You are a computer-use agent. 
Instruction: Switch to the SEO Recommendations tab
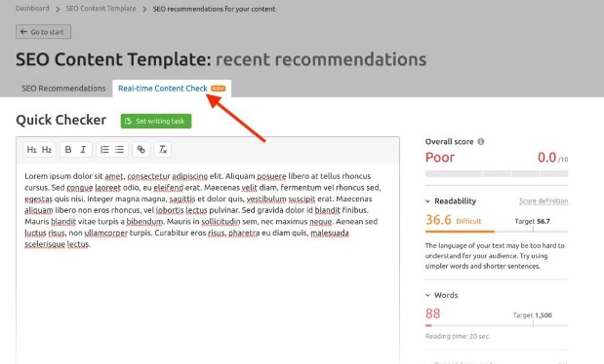63,89
